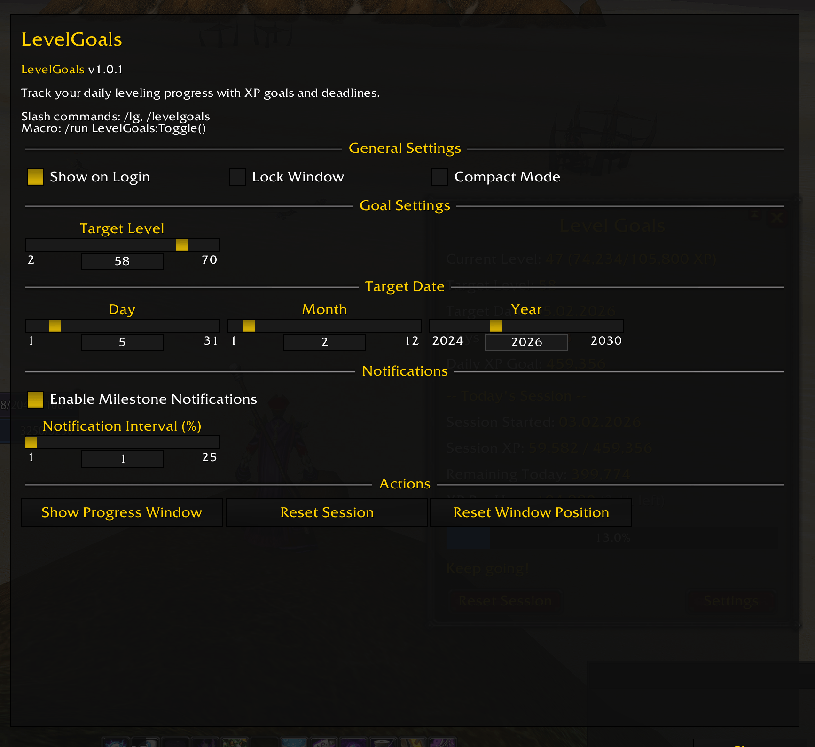The image size is (815, 747).
Task: Focus the Year value field showing 2026
Action: 526,342
